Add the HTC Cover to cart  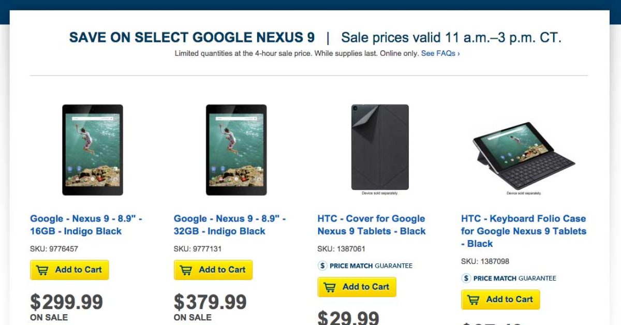coord(357,287)
